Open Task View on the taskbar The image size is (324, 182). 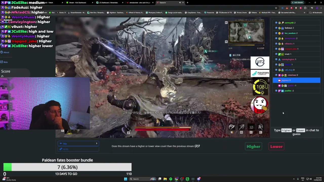[x=160, y=179]
